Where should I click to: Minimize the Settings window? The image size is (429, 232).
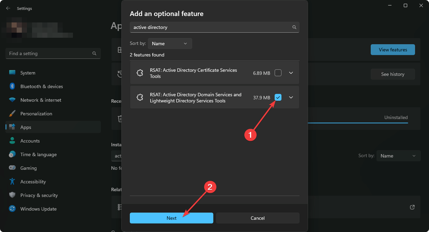tap(390, 5)
